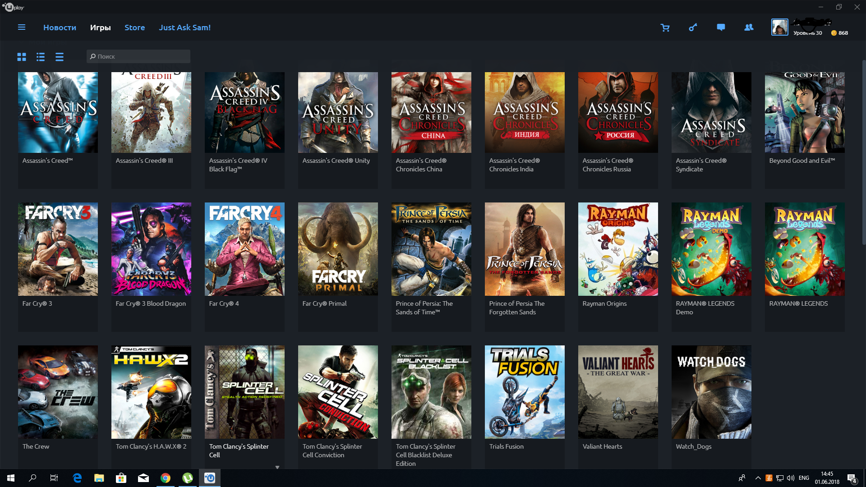Open The Crew cover

(58, 392)
